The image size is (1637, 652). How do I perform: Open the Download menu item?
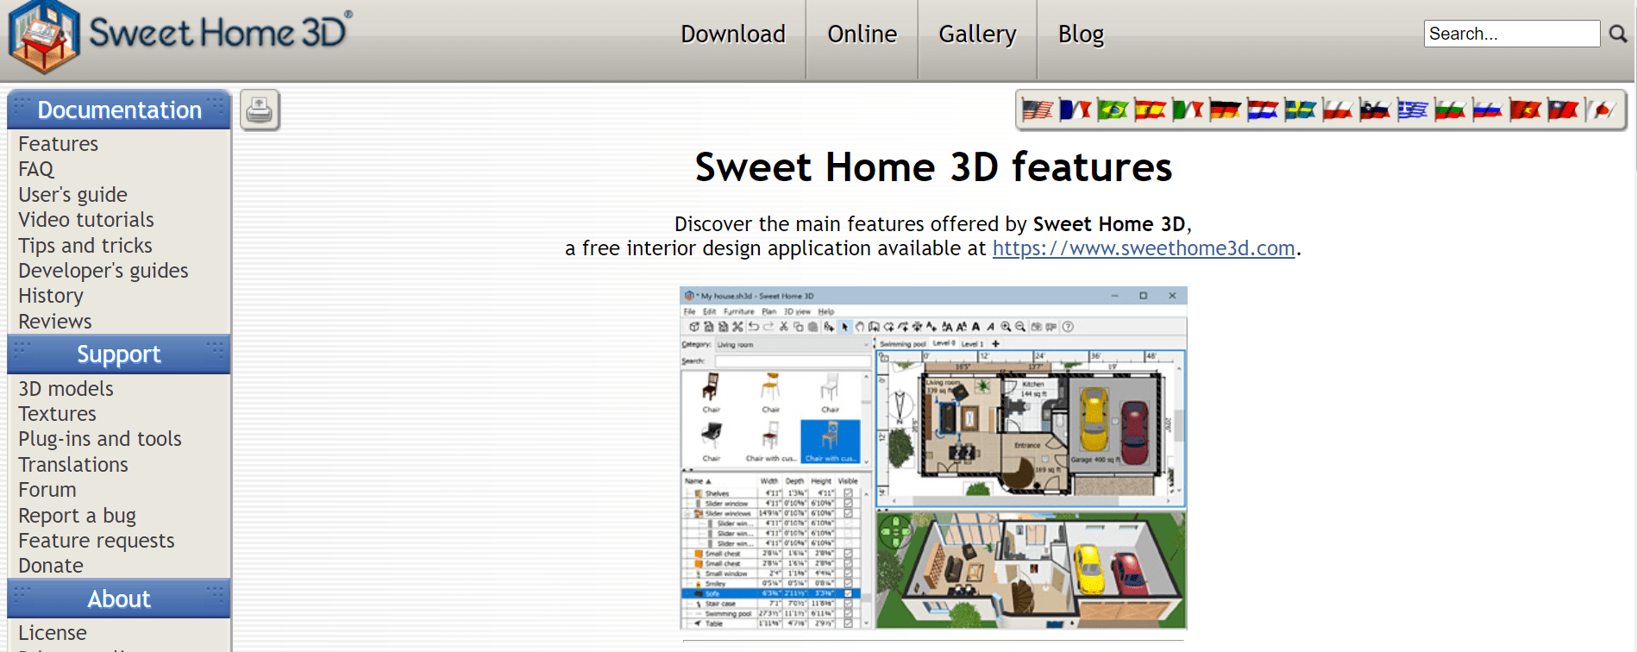click(733, 34)
